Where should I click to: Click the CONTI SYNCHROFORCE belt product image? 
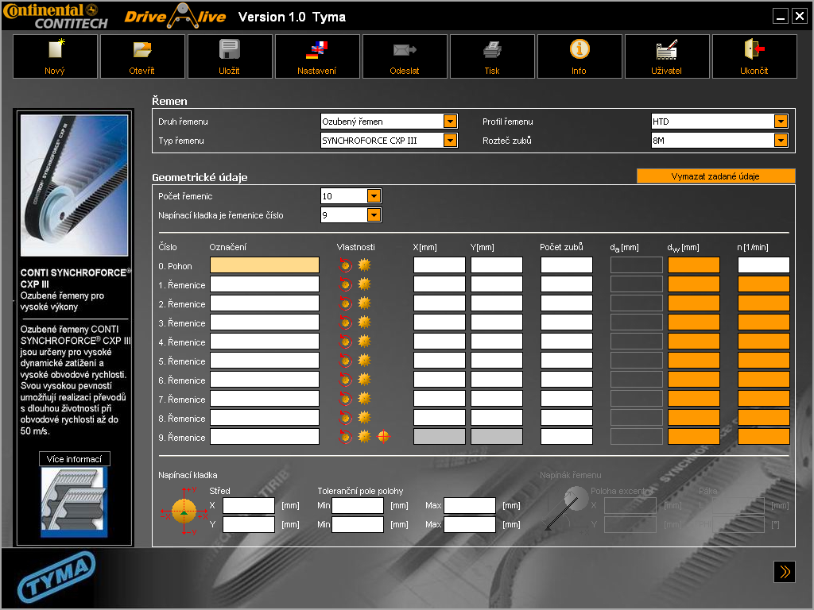click(74, 185)
